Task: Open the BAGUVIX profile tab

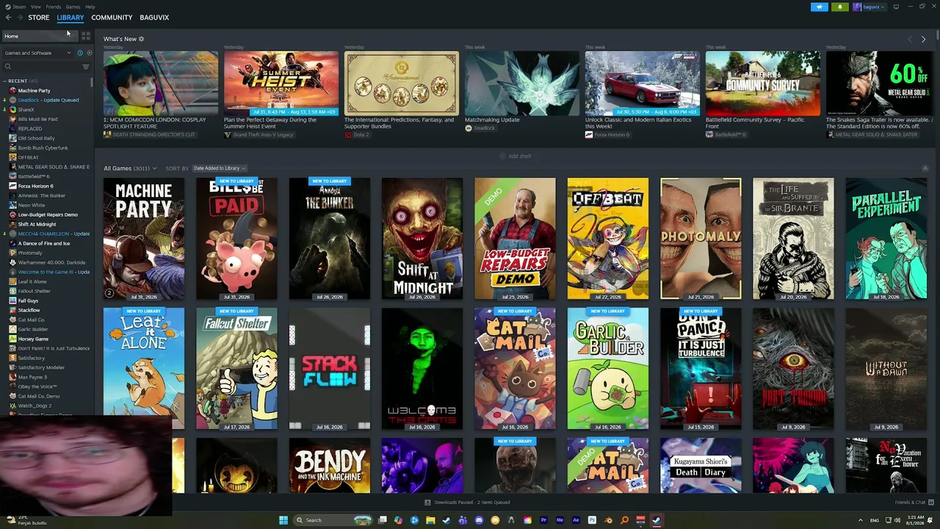Action: (x=154, y=18)
